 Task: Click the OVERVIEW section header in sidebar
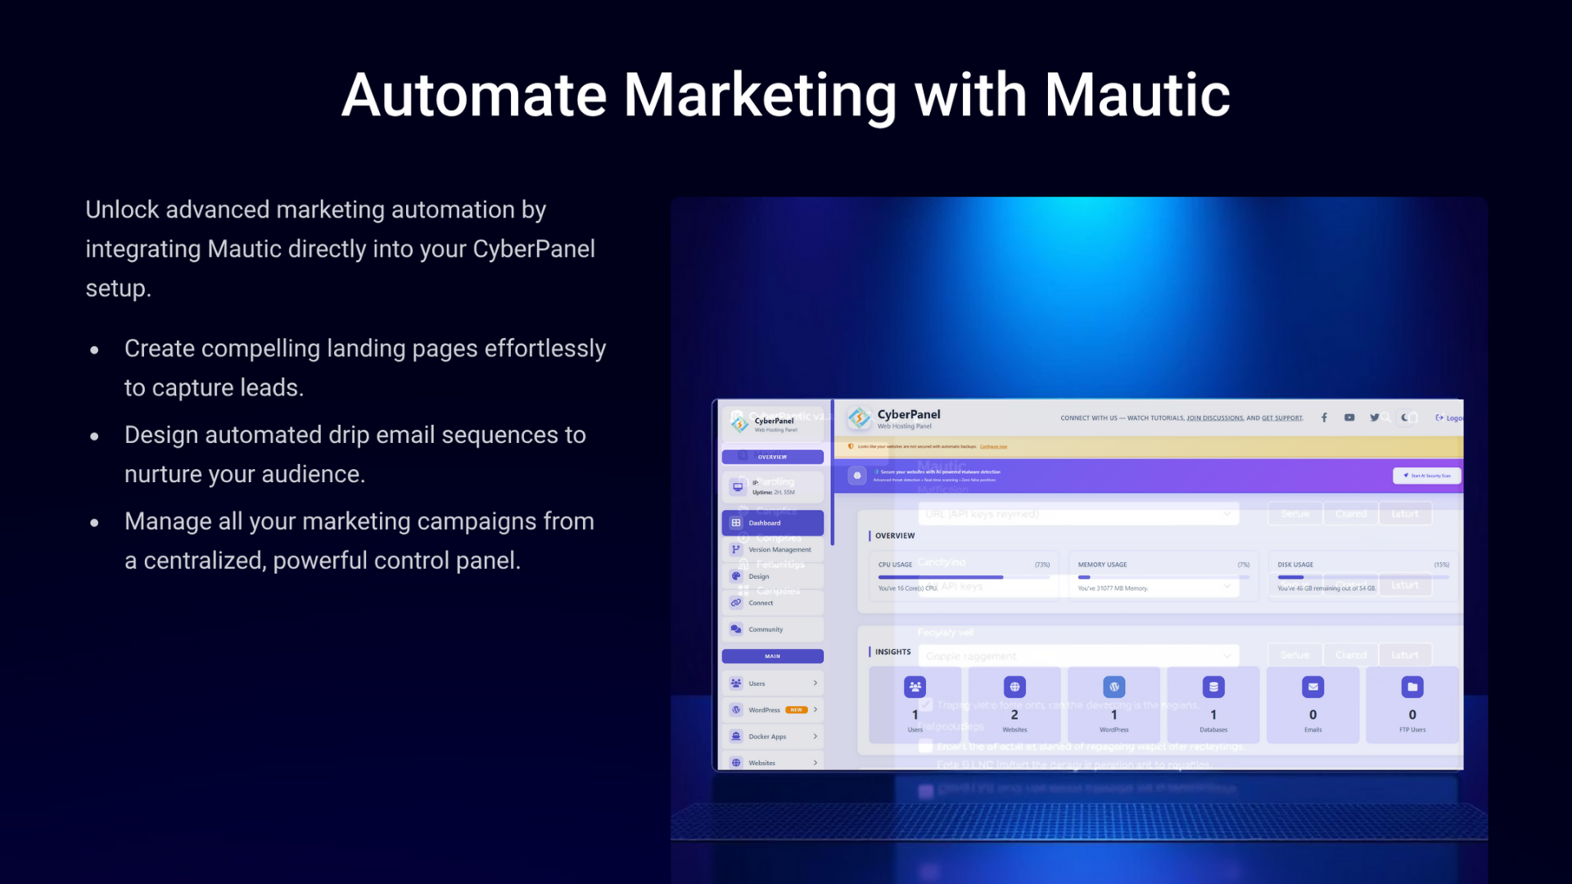(773, 458)
